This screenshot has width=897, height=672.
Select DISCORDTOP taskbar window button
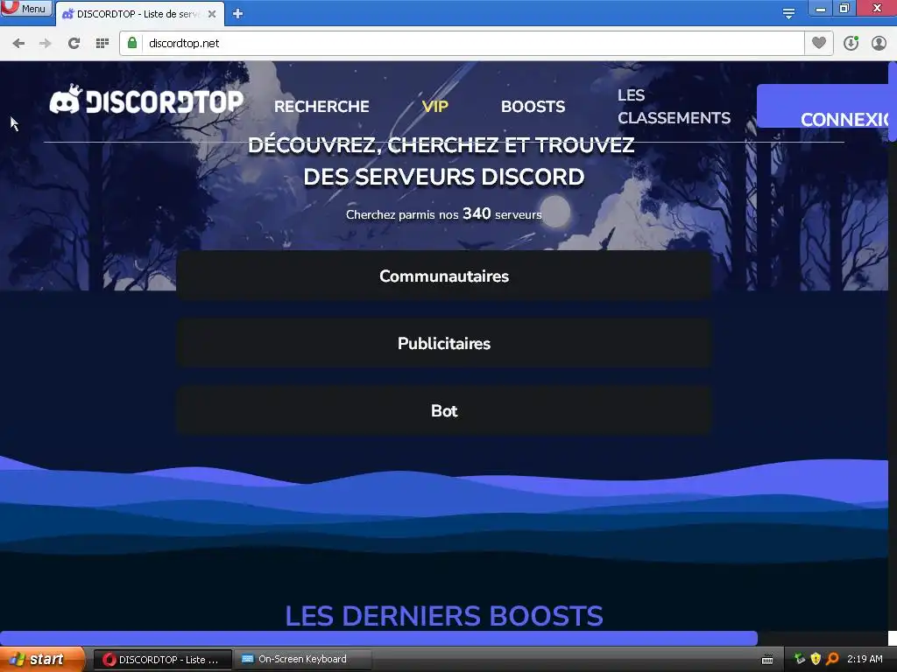point(162,660)
